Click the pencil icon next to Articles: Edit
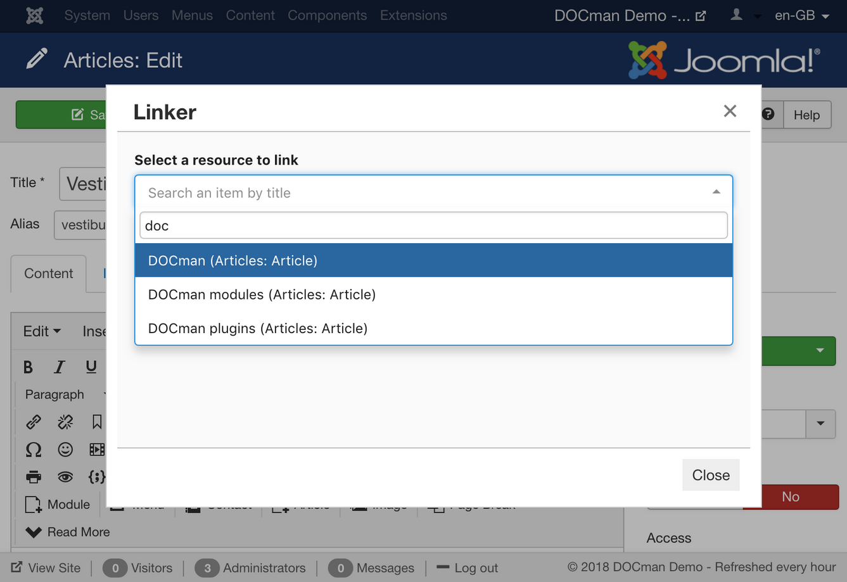Screen dimensions: 847x582 pos(37,59)
